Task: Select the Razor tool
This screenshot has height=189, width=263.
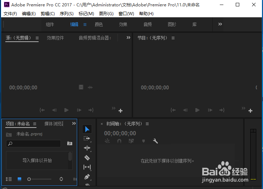Action: pos(87,158)
